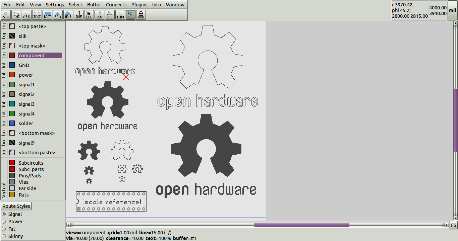Click the cursor coordinates readout 4000.00

click(x=438, y=8)
